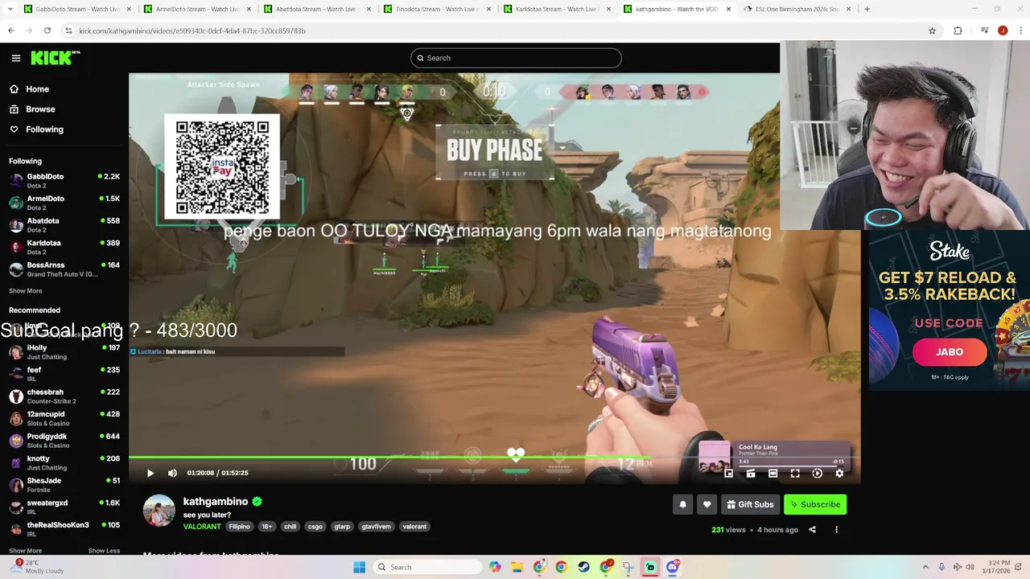Select the csgo tag
1030x579 pixels.
pos(315,527)
